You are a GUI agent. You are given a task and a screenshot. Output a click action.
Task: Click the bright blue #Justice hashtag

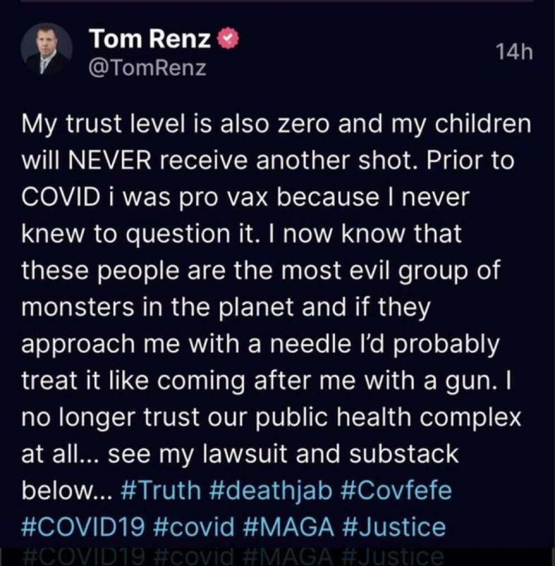pyautogui.click(x=393, y=527)
